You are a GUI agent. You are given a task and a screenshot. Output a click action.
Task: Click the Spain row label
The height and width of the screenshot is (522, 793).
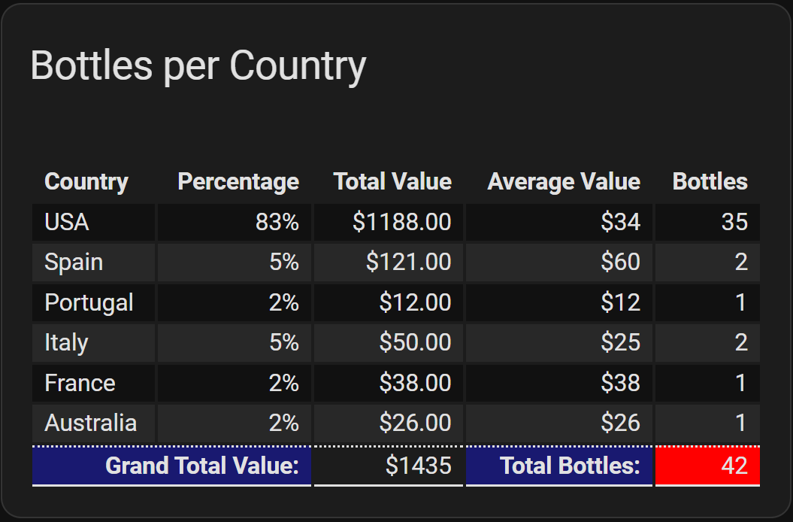(x=74, y=263)
